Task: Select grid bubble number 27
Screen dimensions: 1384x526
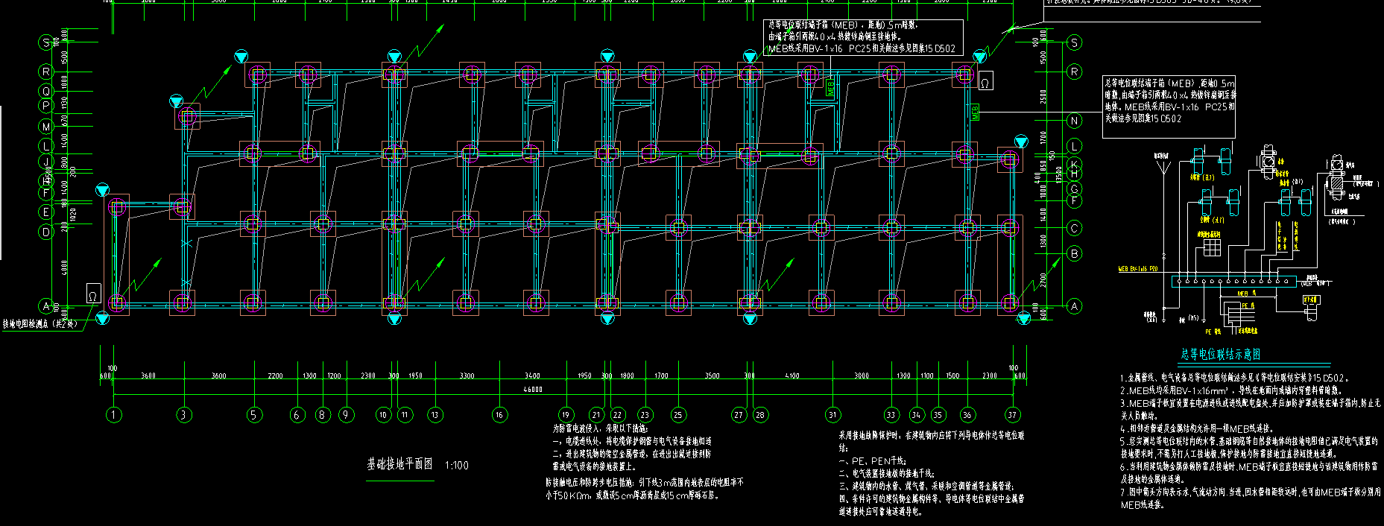Action: tap(739, 414)
